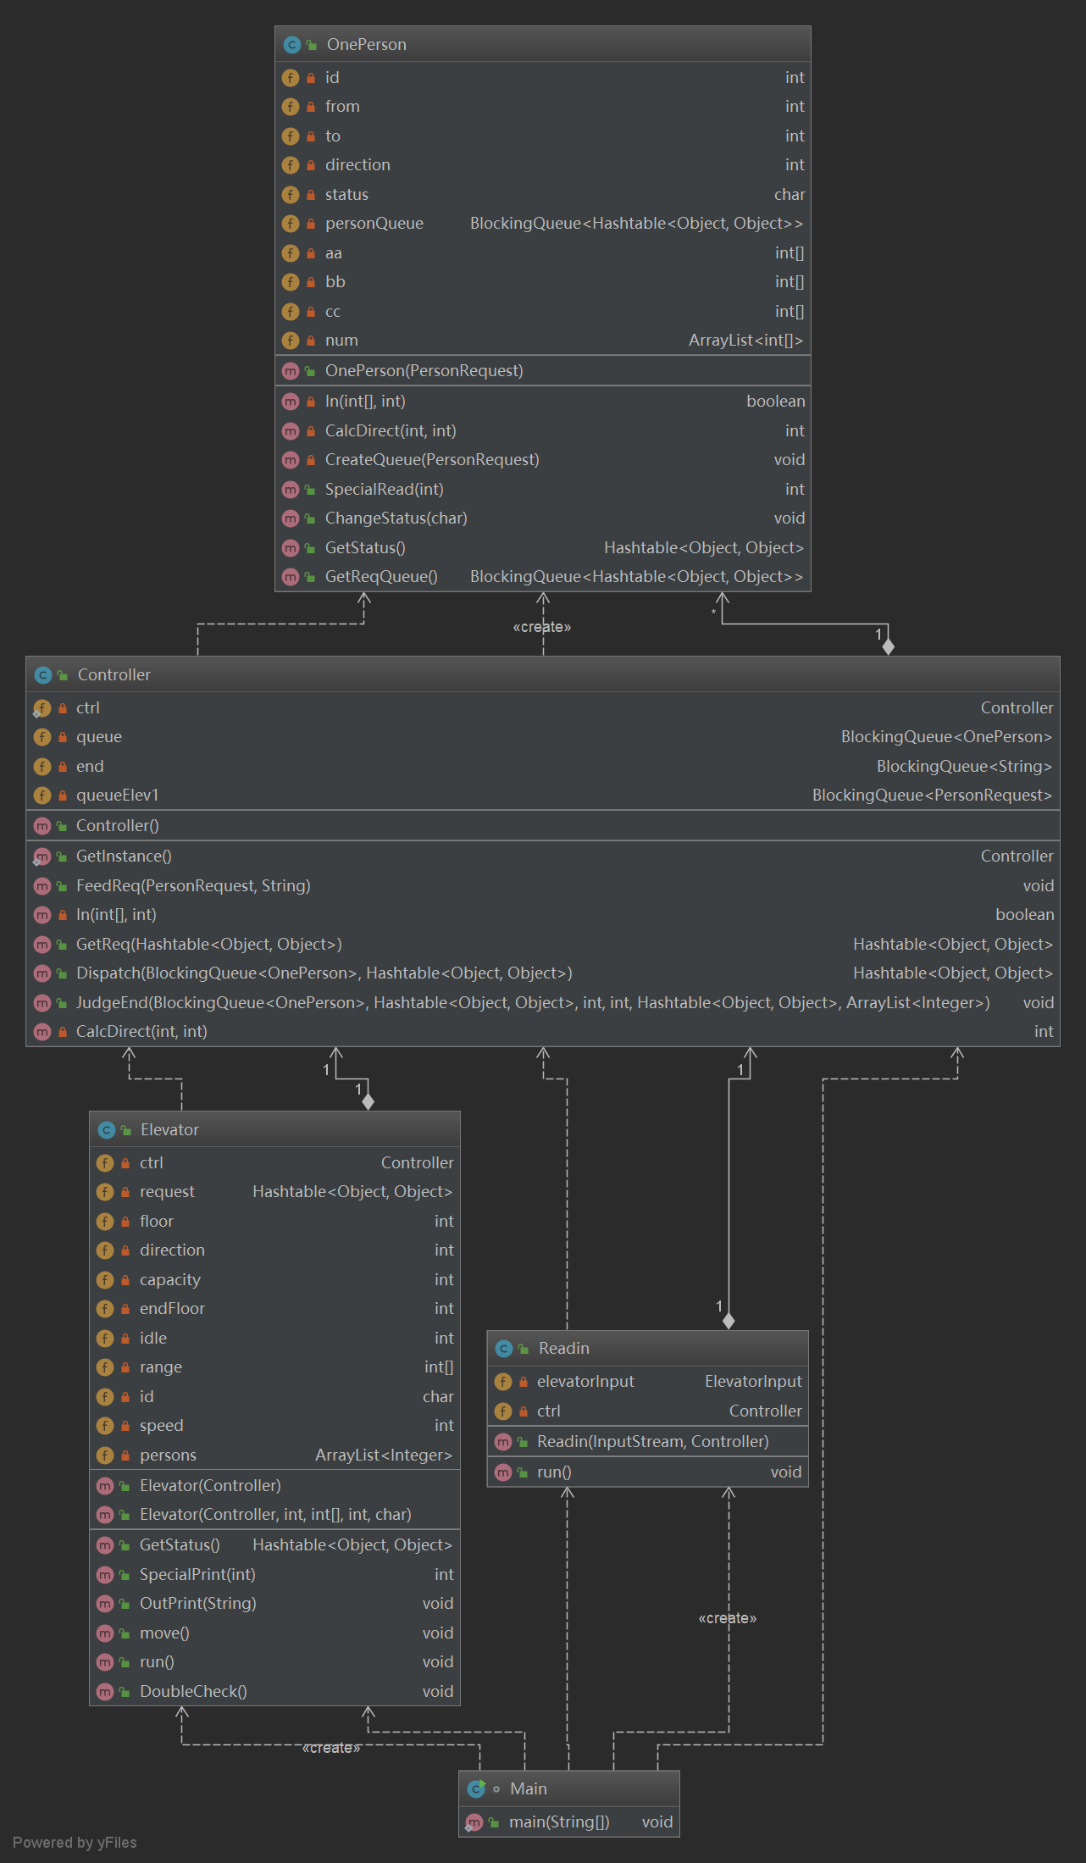1086x1863 pixels.
Task: Click the field icon of elevatorInput
Action: click(x=503, y=1382)
